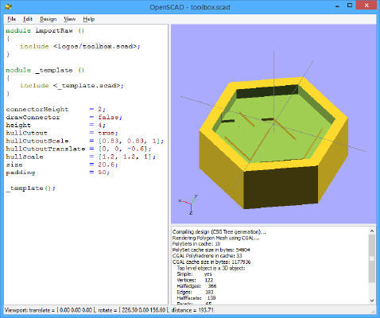
Task: Click 'PolySet cache size in bytes' console line
Action: [x=211, y=250]
